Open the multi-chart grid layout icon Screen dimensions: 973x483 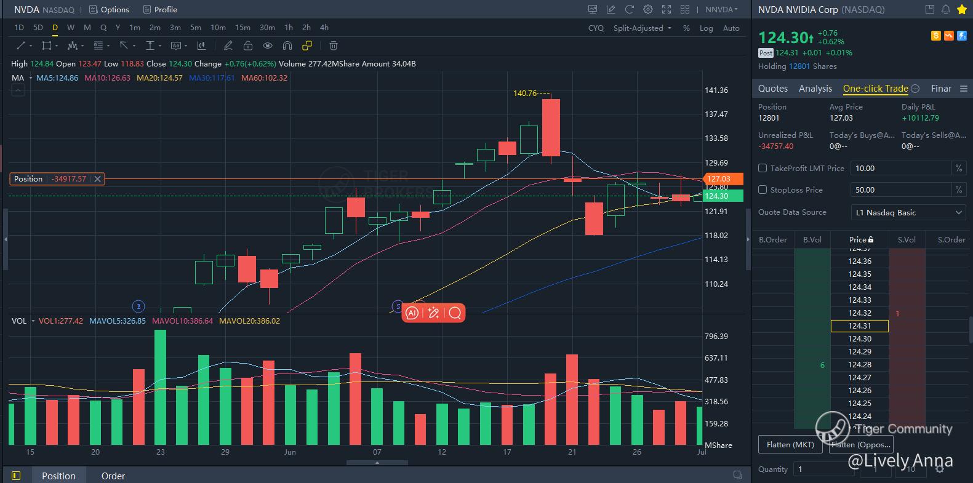684,9
